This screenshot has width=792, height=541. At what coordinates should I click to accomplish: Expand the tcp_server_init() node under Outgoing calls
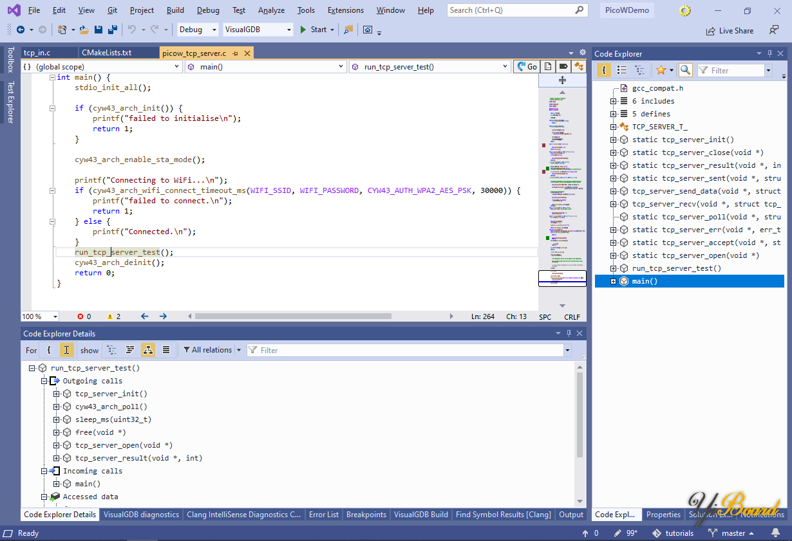tap(57, 394)
